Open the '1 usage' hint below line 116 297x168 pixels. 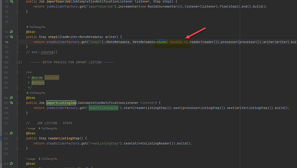point(31,159)
